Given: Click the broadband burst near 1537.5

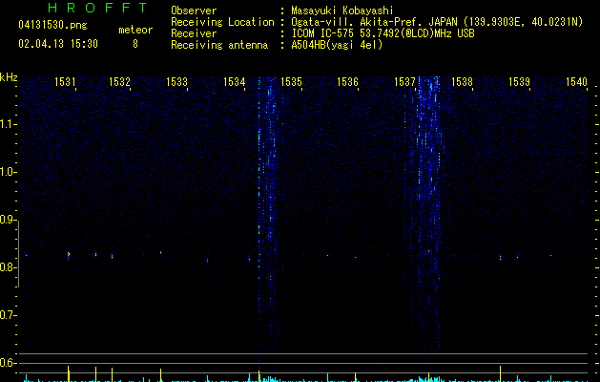Looking at the screenshot, I should [x=424, y=215].
